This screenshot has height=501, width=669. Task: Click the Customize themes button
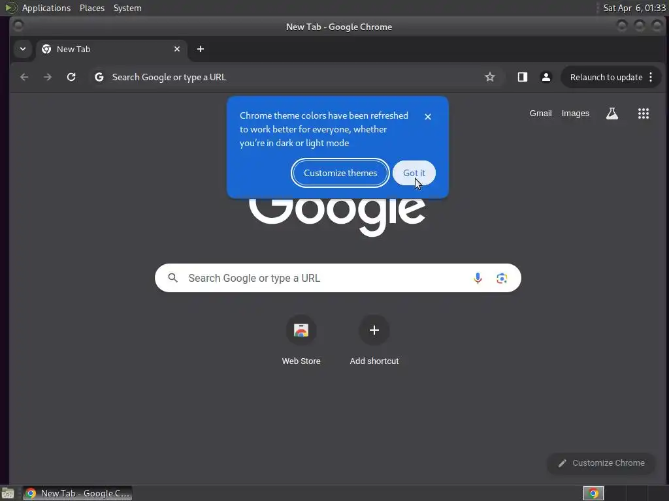coord(340,173)
